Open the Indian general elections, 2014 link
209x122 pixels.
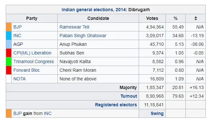94,10
